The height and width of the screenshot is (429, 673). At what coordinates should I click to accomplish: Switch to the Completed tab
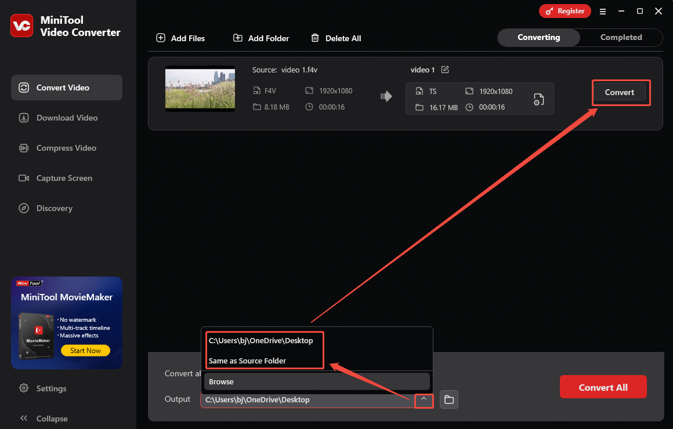tap(621, 37)
